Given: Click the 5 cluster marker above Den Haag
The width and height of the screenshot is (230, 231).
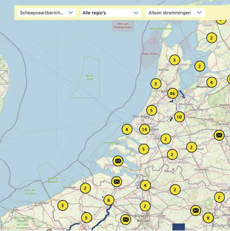Looking at the screenshot, I should tap(152, 110).
